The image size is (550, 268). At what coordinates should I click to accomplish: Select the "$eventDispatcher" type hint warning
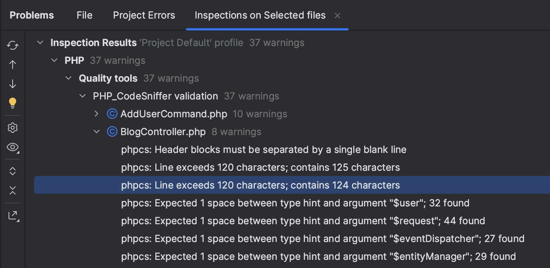pos(322,239)
